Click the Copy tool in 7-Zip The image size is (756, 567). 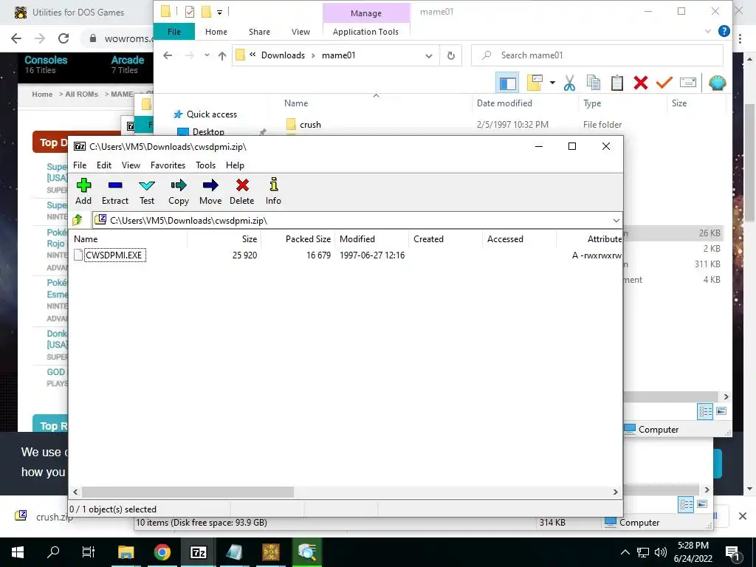(x=179, y=191)
